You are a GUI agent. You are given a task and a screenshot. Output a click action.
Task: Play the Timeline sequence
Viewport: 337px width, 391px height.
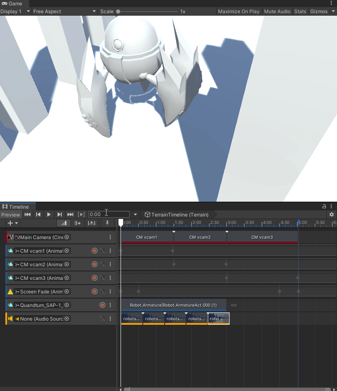[49, 214]
